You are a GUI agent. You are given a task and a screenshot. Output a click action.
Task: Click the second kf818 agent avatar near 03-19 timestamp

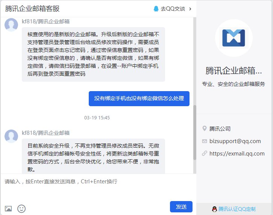pyautogui.click(x=11, y=136)
